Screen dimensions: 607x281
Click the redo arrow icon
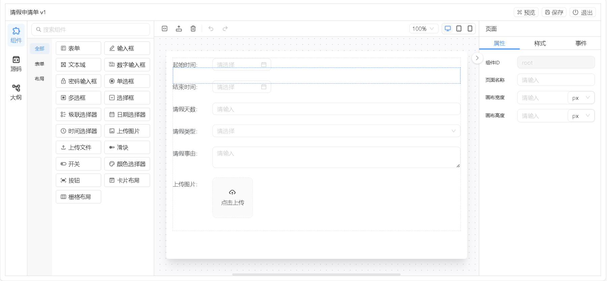click(225, 29)
